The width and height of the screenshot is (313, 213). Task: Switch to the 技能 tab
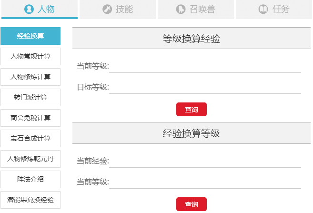[x=118, y=9]
